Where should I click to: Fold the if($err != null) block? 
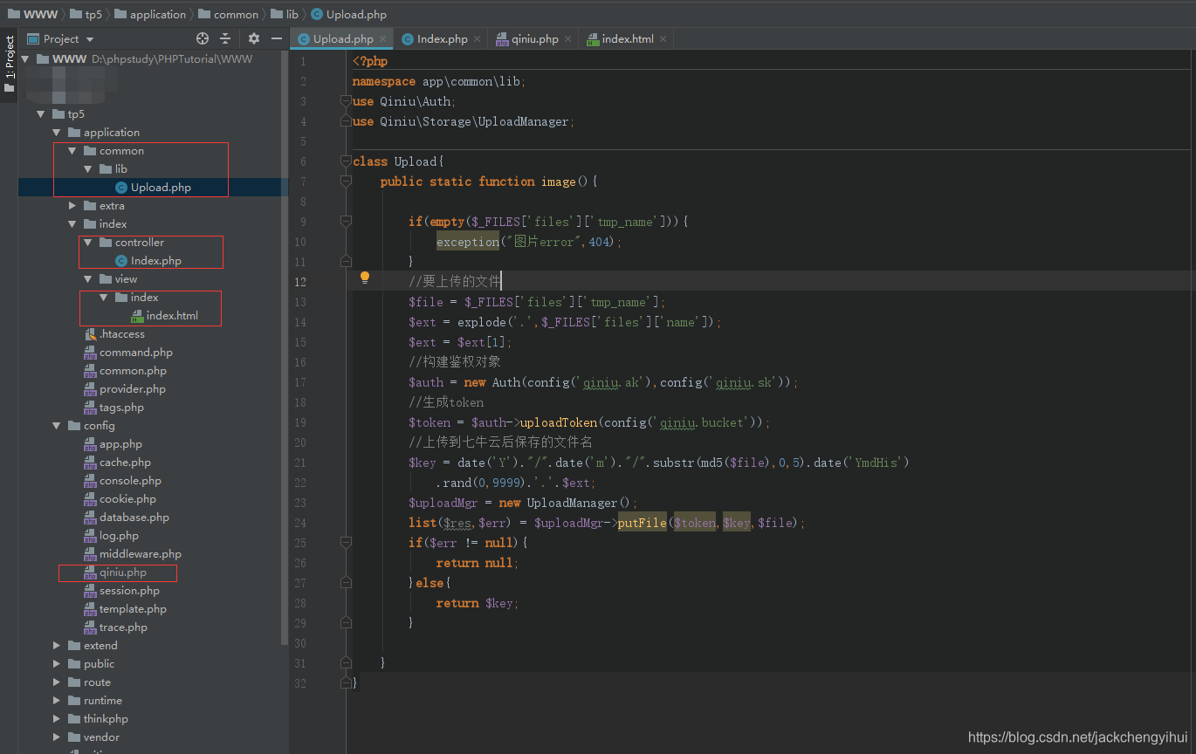click(346, 543)
